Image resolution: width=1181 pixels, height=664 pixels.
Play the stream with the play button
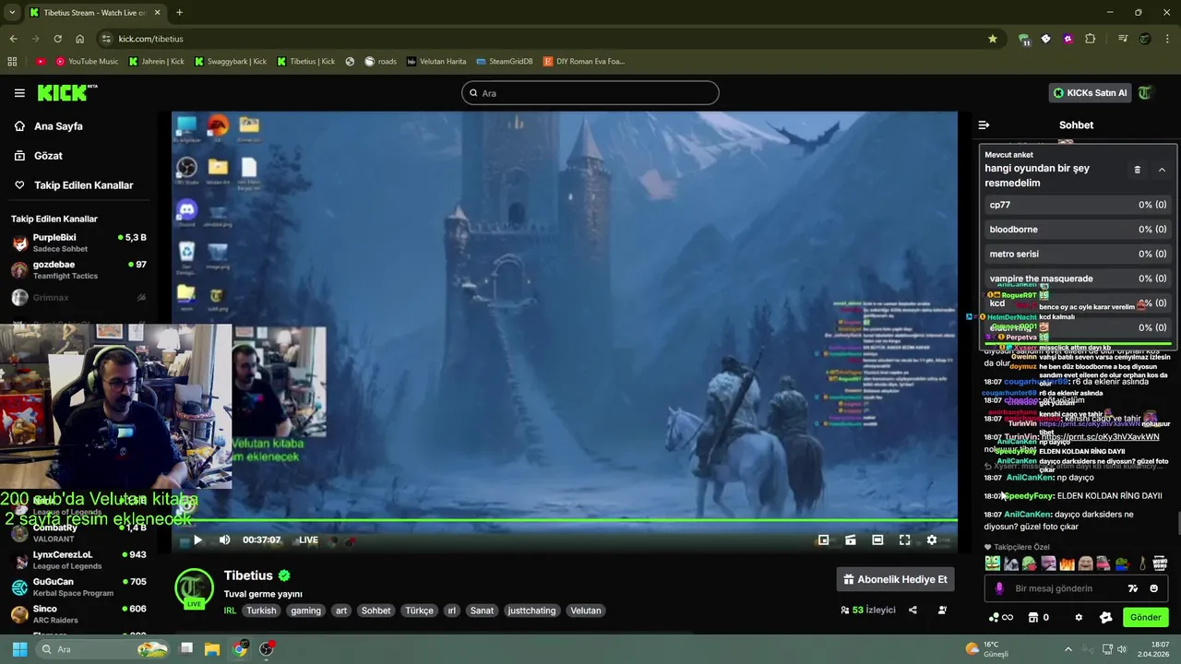(x=197, y=540)
